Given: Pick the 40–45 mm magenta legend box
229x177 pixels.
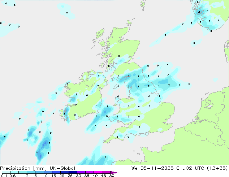Looking at the screenshot, I should tap(98, 172).
